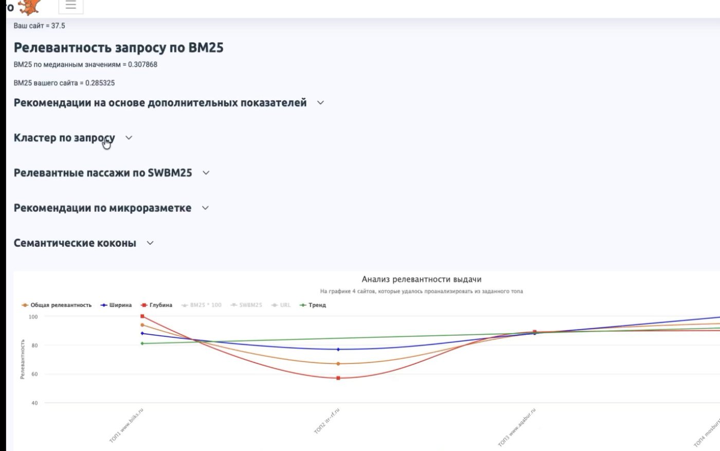Click the chart subtitle about 4 сайтов
This screenshot has height=451, width=720.
click(422, 291)
